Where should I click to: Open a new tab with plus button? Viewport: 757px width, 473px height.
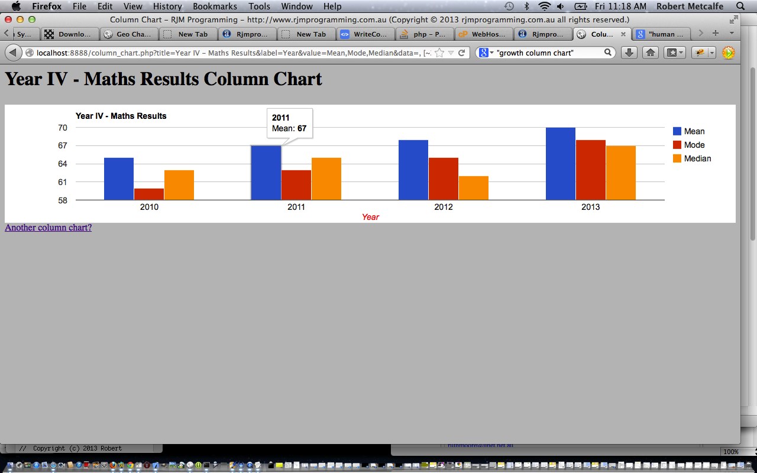(x=716, y=34)
